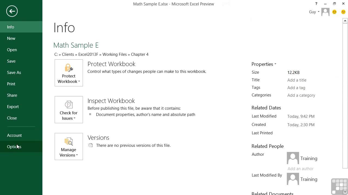Click the Add a tag field
348x195 pixels.
[x=296, y=88]
